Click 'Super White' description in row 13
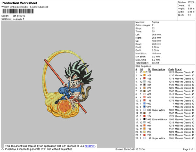The width and height of the screenshot is (196, 152). [x=158, y=110]
